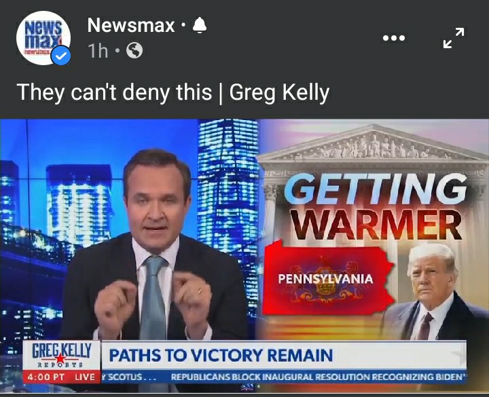Image resolution: width=489 pixels, height=397 pixels.
Task: Open the three-dot post options menu
Action: tap(394, 38)
